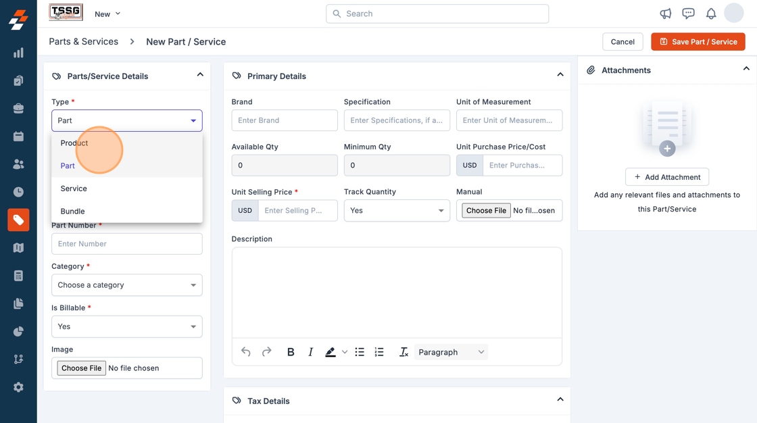Insert a bulleted list
Viewport: 757px width, 423px height.
pyautogui.click(x=360, y=352)
